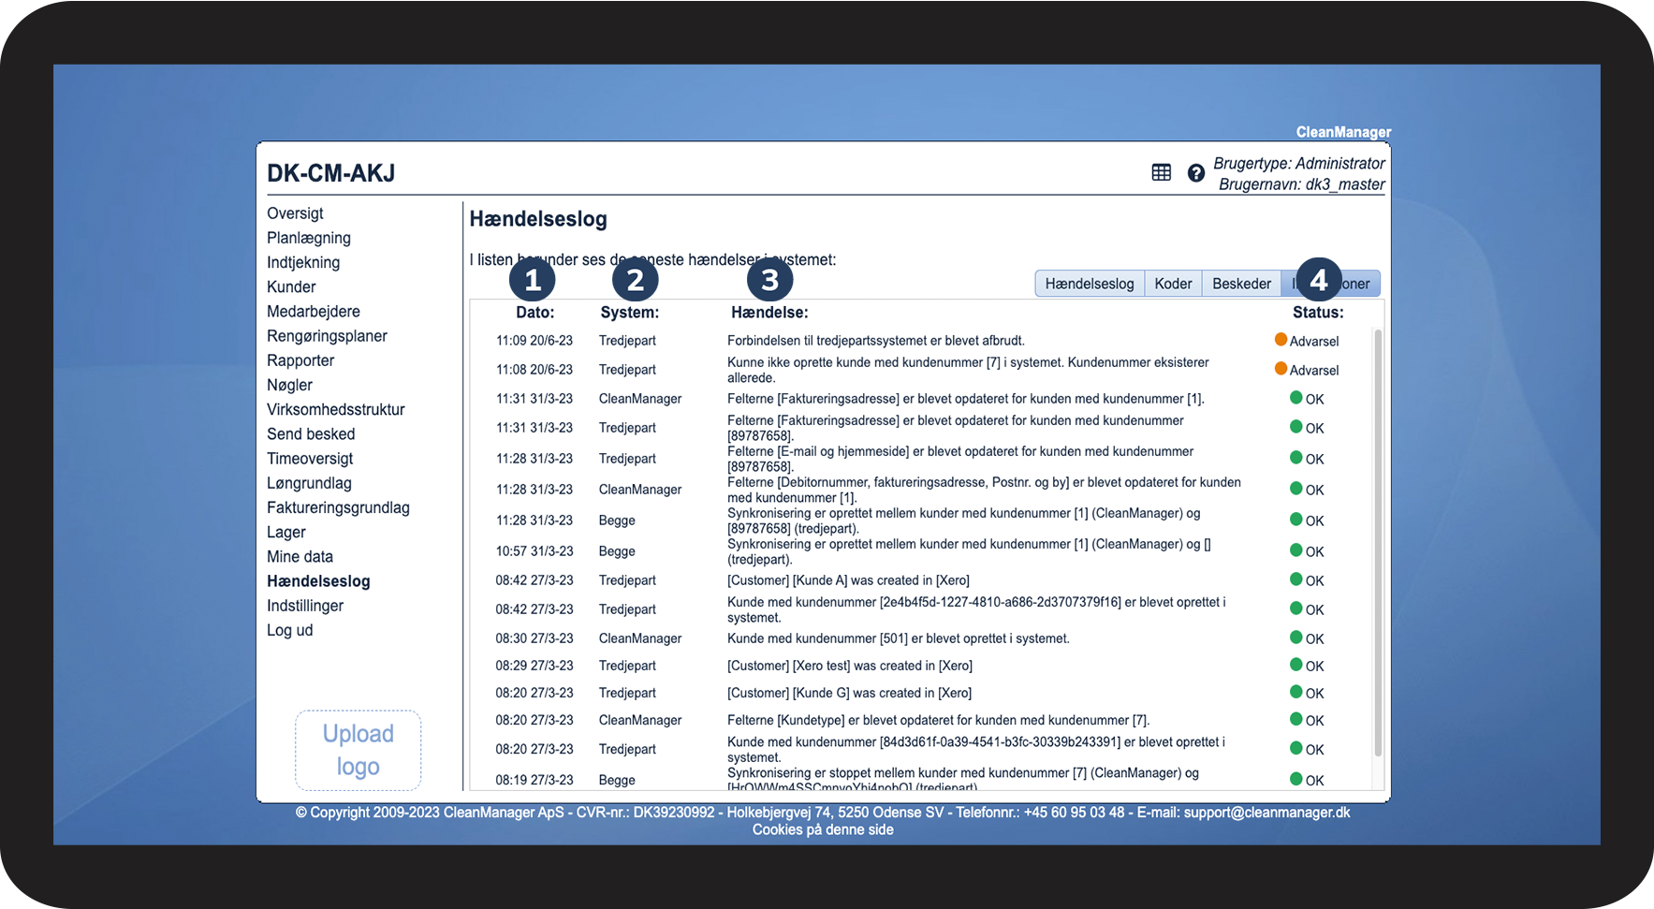Image resolution: width=1654 pixels, height=909 pixels.
Task: Click the CleanManager label above the panel
Action: tap(1343, 132)
